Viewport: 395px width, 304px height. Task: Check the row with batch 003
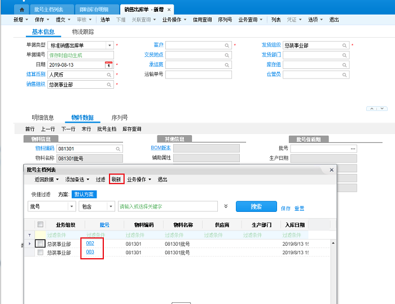(40, 253)
